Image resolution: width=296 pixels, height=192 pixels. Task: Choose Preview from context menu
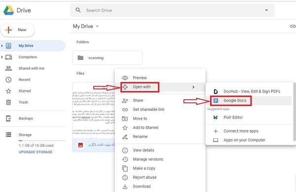point(160,78)
